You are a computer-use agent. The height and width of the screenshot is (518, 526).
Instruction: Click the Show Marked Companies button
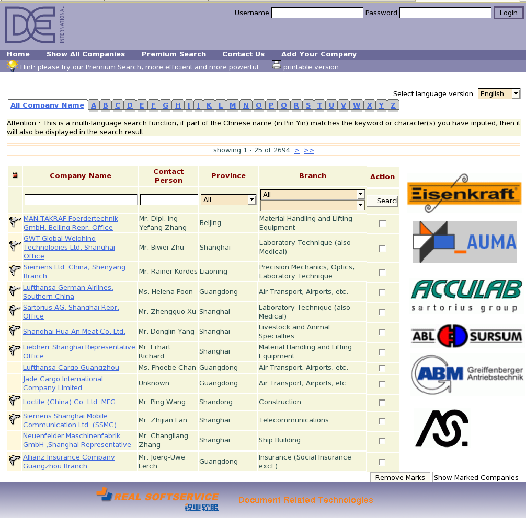[476, 477]
